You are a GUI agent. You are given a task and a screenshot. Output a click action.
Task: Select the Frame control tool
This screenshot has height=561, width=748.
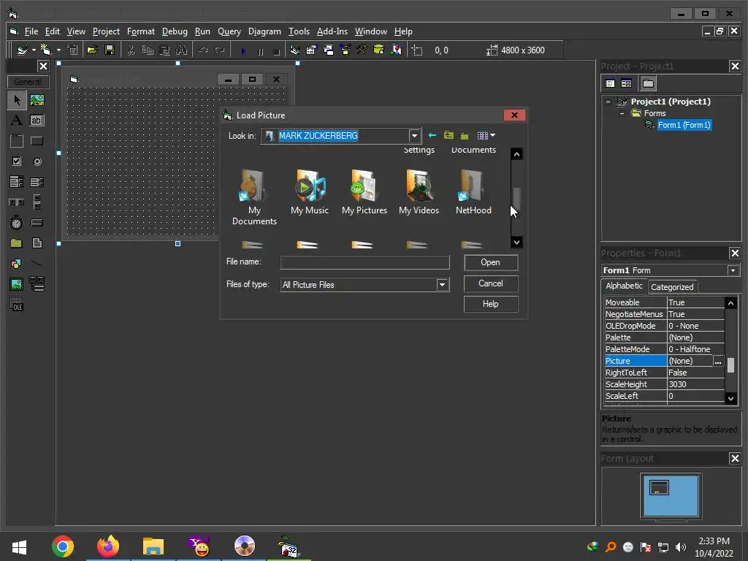click(x=17, y=141)
